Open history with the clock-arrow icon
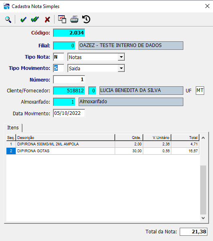Screen dimensions: 213x241 point(86,19)
